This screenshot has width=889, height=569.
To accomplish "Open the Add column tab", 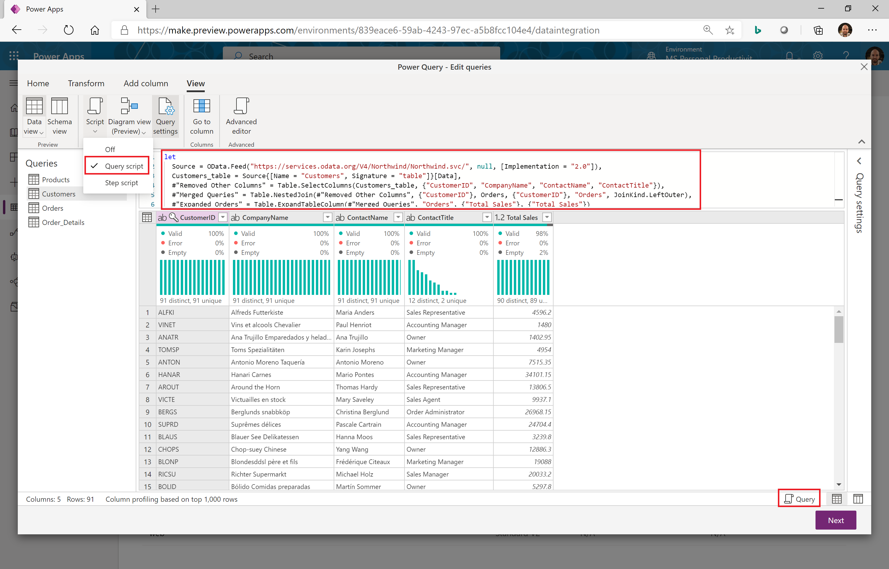I will point(145,83).
